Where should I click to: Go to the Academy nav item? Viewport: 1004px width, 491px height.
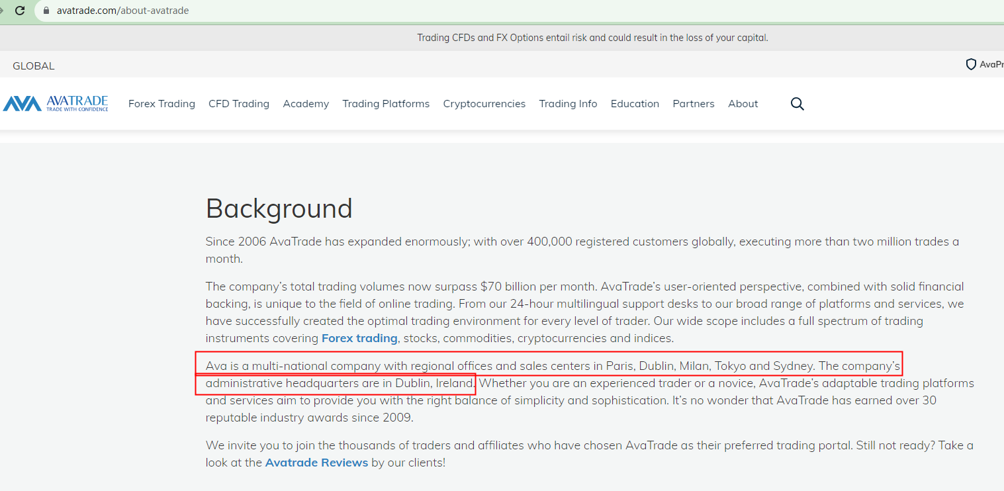(306, 104)
